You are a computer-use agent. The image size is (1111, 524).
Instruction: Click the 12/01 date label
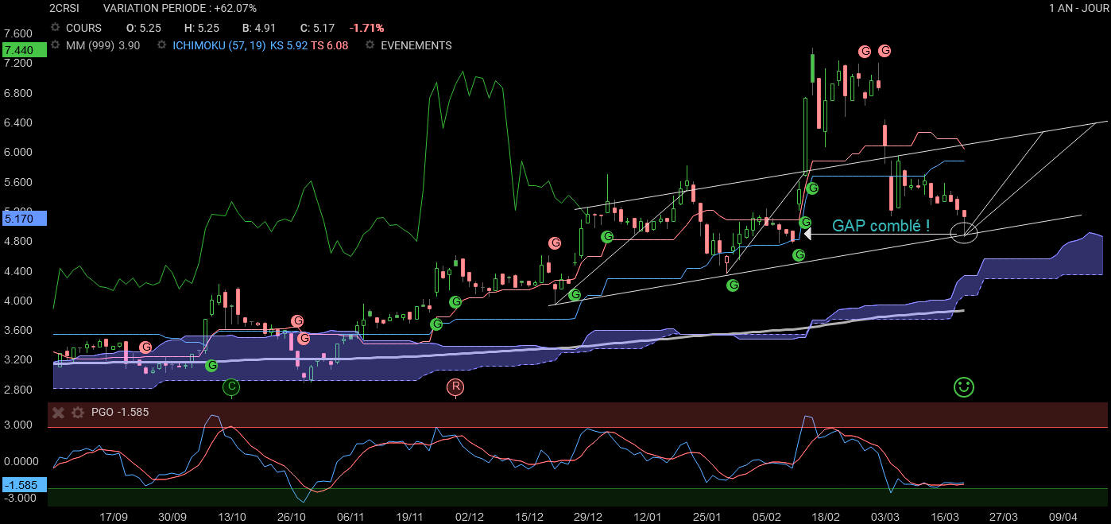point(648,517)
